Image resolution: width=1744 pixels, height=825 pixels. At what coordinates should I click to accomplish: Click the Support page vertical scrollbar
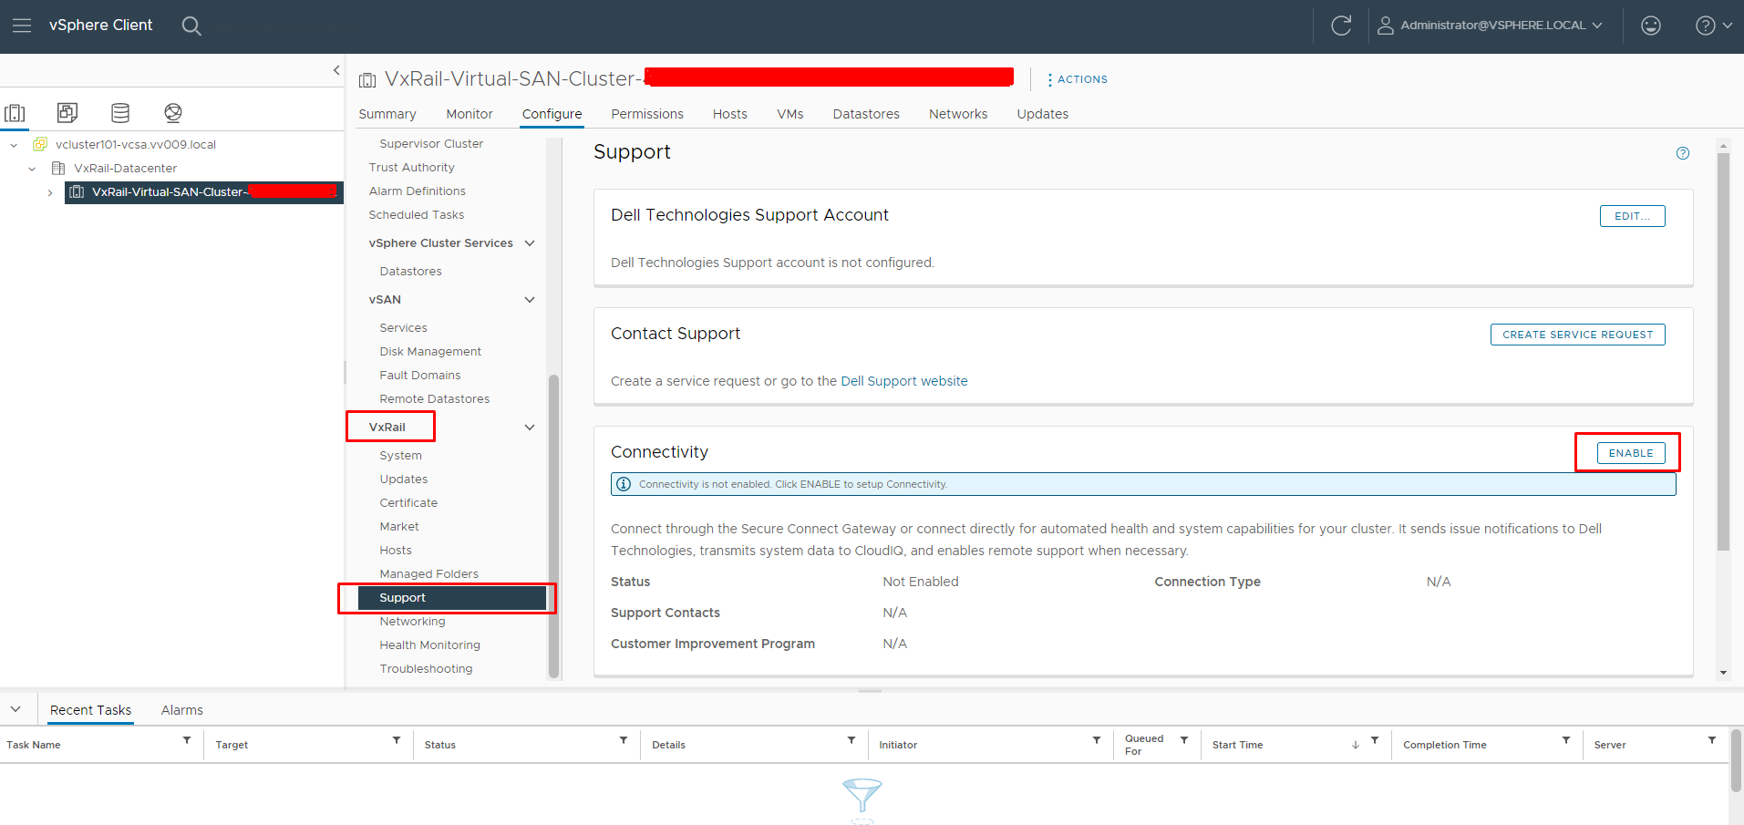point(1723,351)
